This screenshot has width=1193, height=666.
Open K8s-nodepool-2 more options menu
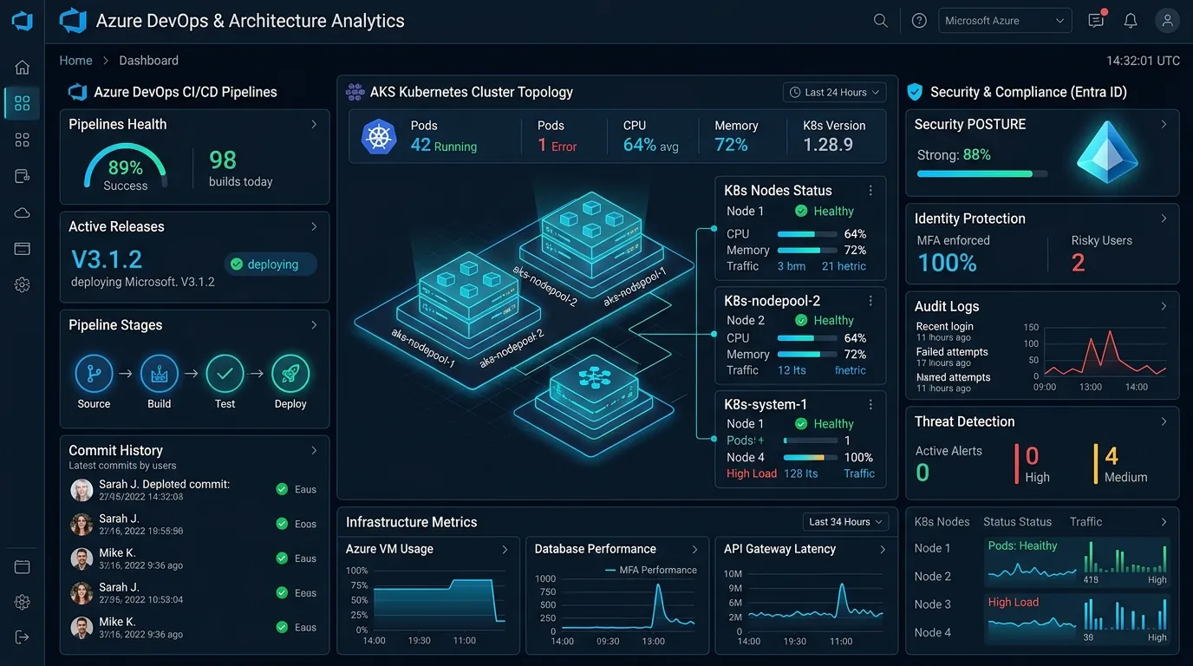870,301
